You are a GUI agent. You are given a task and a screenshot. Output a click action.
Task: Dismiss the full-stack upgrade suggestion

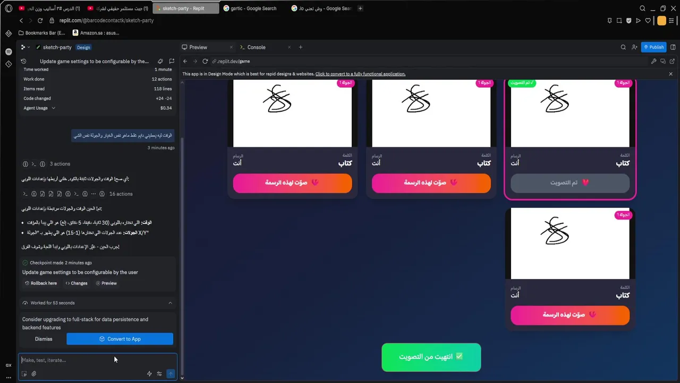44,339
